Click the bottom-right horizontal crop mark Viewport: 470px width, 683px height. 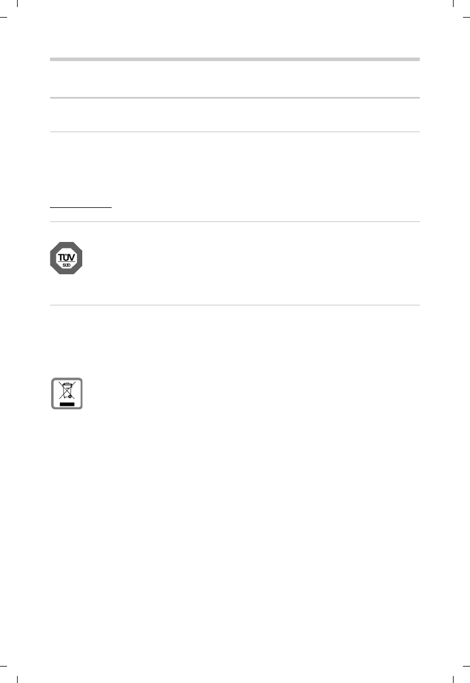466,665
